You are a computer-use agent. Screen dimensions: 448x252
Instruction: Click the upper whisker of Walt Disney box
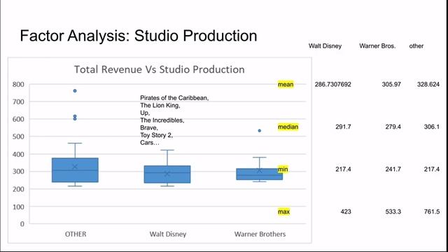tap(167, 157)
